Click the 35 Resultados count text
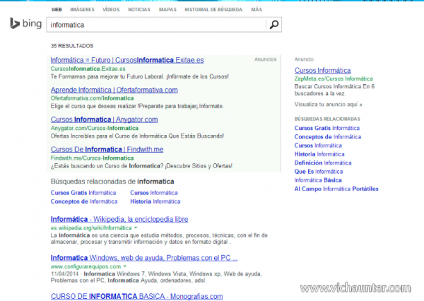Image resolution: width=424 pixels, height=301 pixels. click(x=72, y=46)
